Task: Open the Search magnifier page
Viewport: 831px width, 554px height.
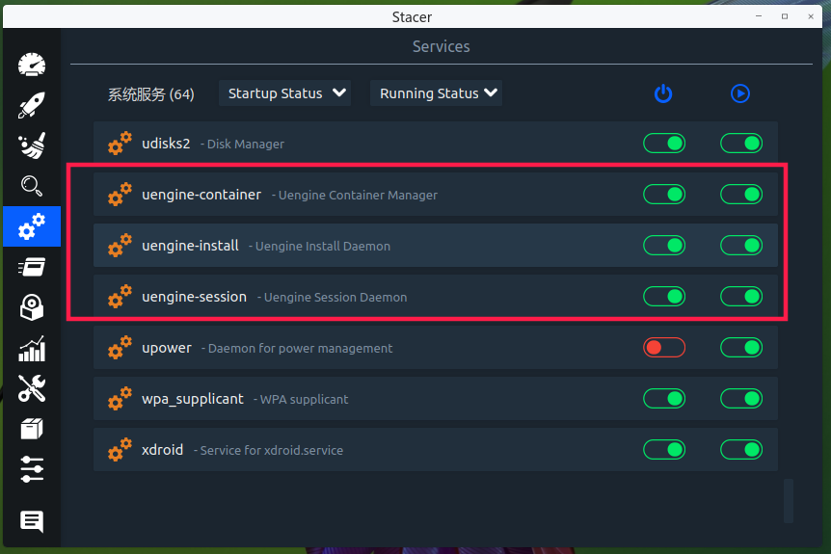Action: coord(32,186)
